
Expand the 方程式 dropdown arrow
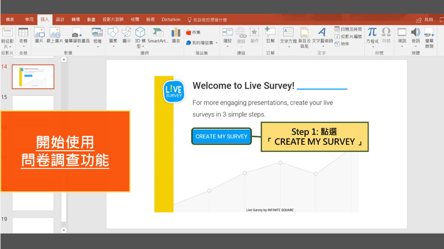pyautogui.click(x=373, y=47)
